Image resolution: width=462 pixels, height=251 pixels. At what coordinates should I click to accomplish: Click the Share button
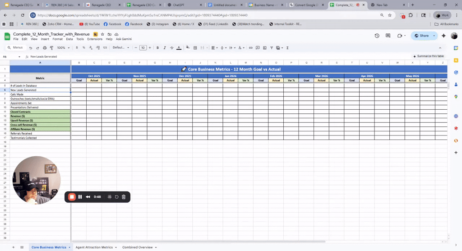pos(421,36)
